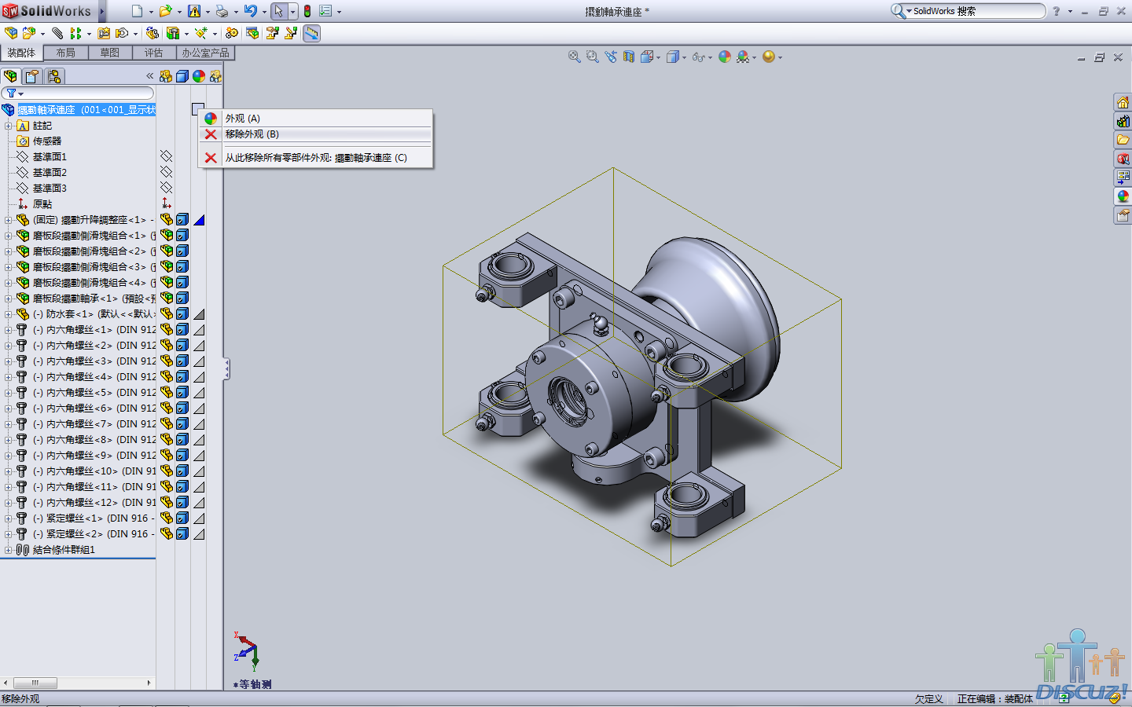Screen dimensions: 1132x707
Task: Open the Options checklist icon
Action: click(x=325, y=11)
